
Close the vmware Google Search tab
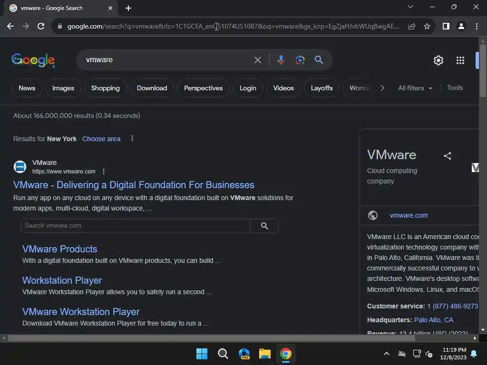[110, 8]
